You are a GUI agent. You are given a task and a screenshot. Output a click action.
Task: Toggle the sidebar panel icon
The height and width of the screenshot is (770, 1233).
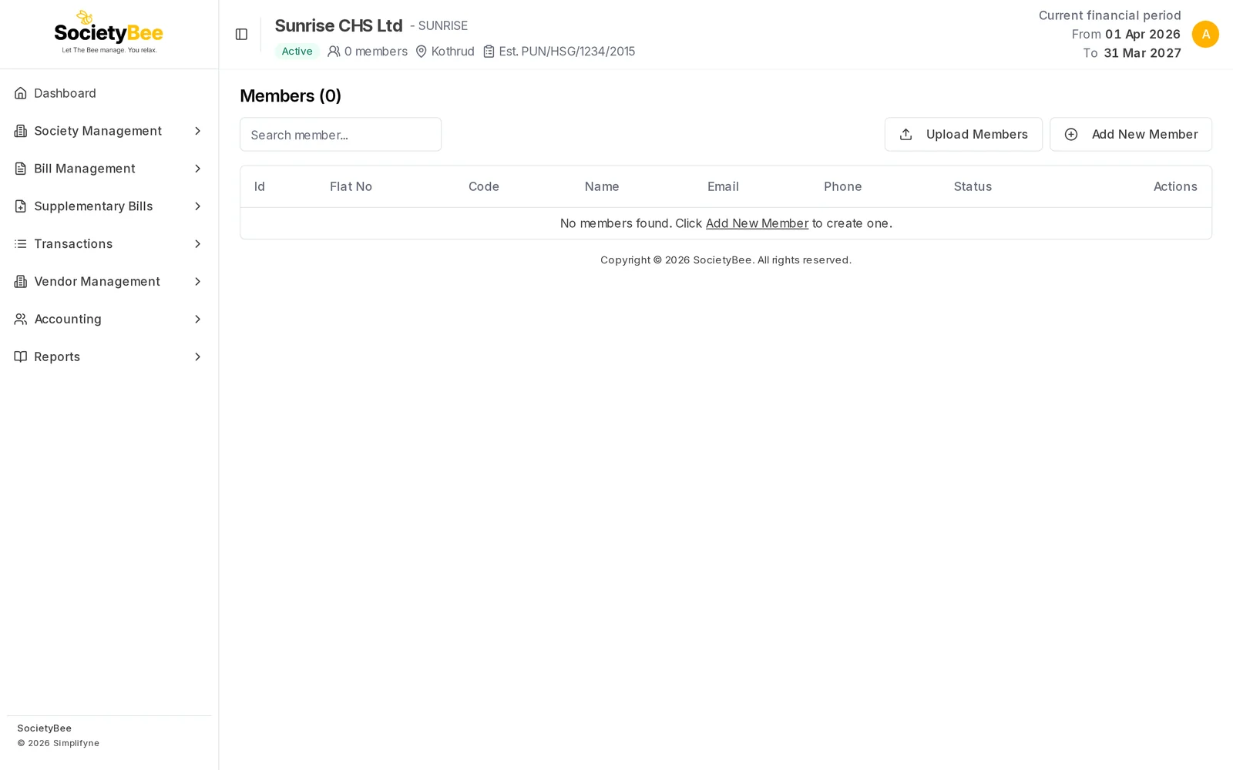coord(241,35)
